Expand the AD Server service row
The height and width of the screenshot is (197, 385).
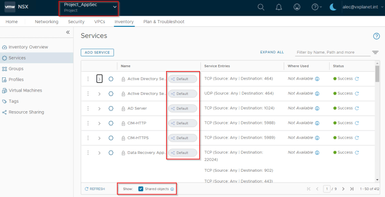coord(99,109)
